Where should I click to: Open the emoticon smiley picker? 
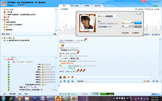[x=65, y=81]
